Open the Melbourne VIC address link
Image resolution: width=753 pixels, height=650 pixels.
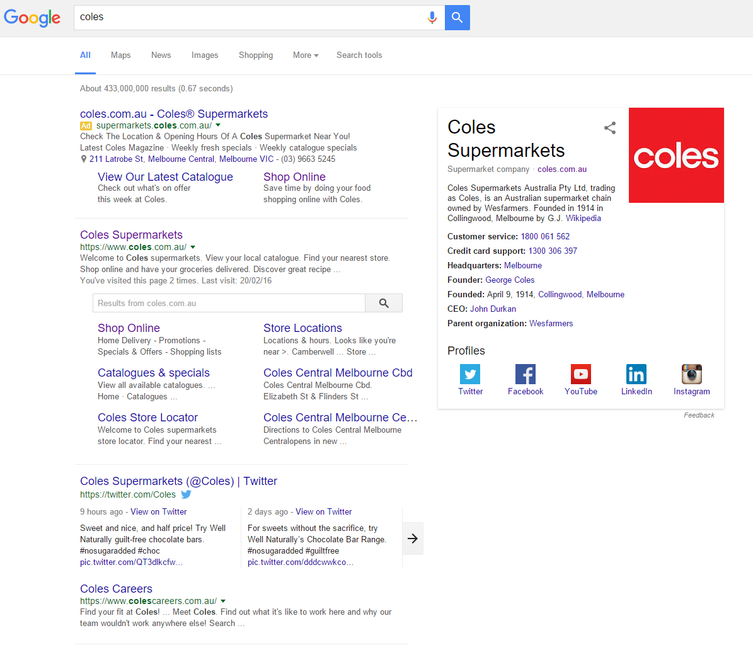[246, 159]
